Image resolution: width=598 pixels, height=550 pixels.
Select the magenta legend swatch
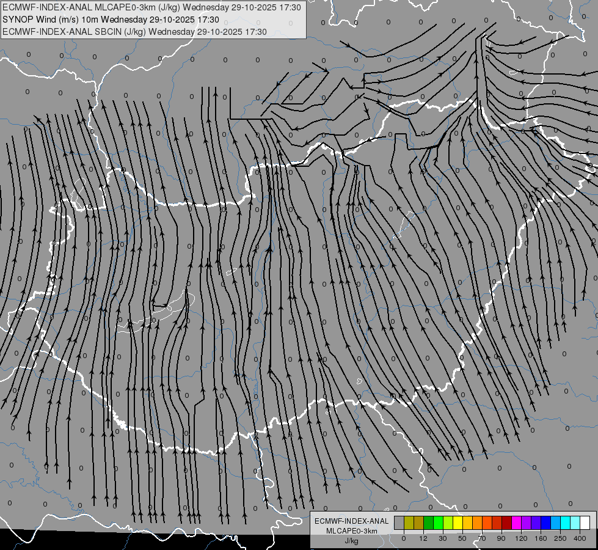coord(516,522)
